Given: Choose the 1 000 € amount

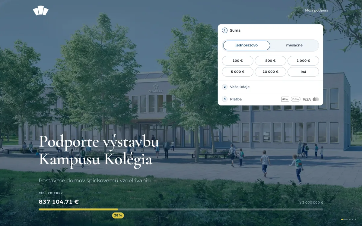Looking at the screenshot, I should pos(303,61).
